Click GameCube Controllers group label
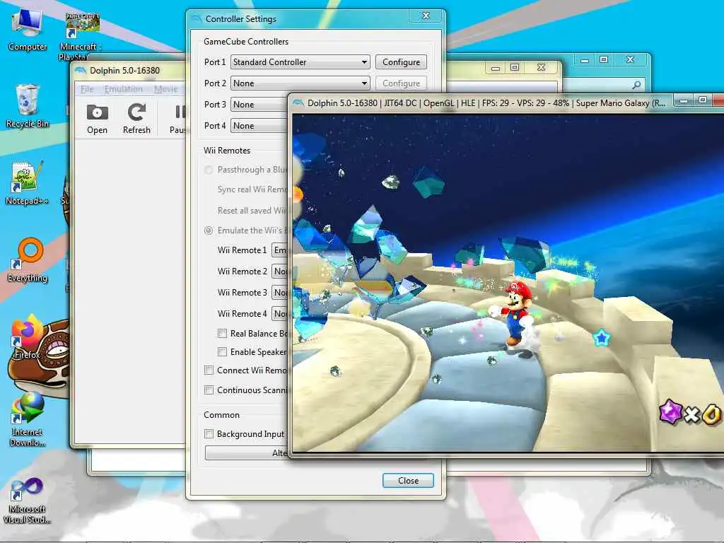The width and height of the screenshot is (724, 543). tap(246, 42)
